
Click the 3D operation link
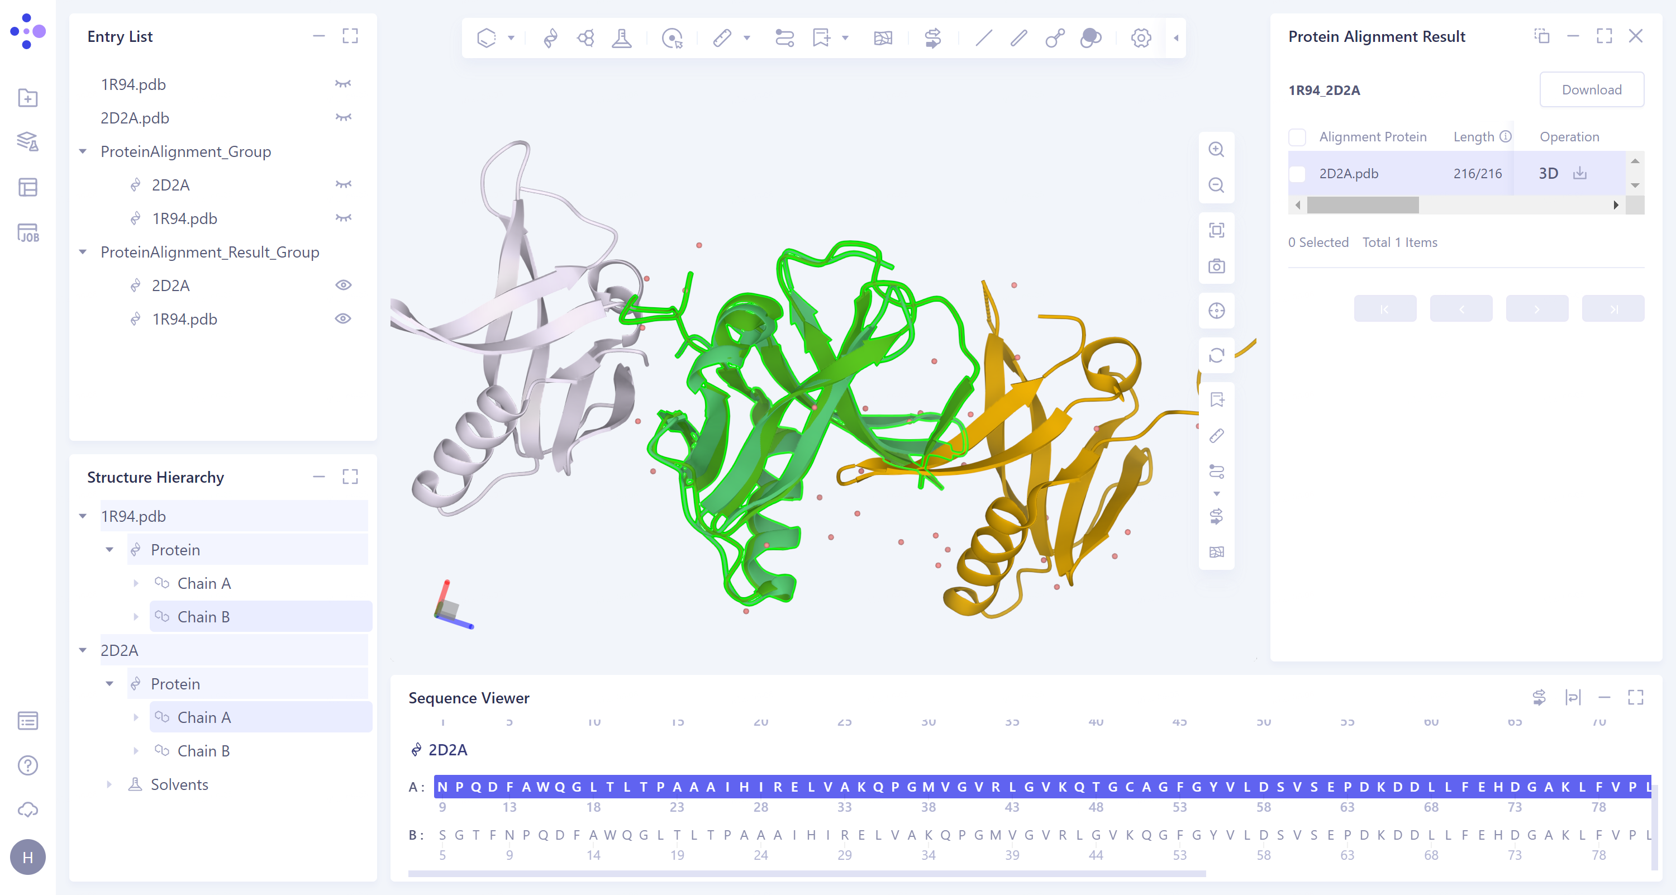pyautogui.click(x=1548, y=173)
